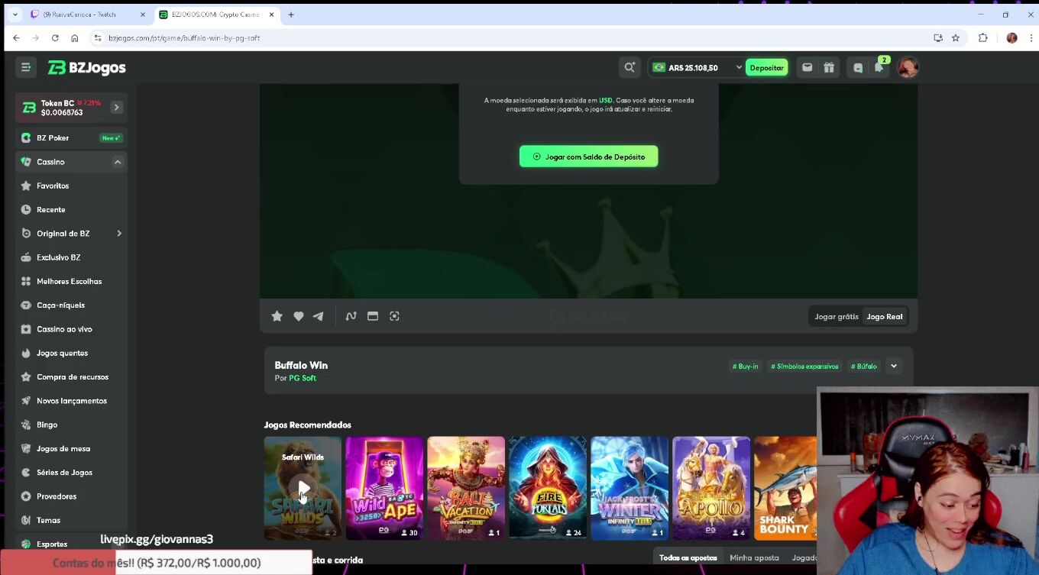1039x575 pixels.
Task: Expand the Token BC arrow
Action: pos(117,108)
